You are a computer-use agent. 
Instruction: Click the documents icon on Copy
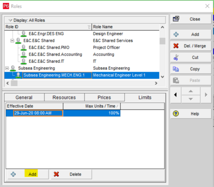176,69
